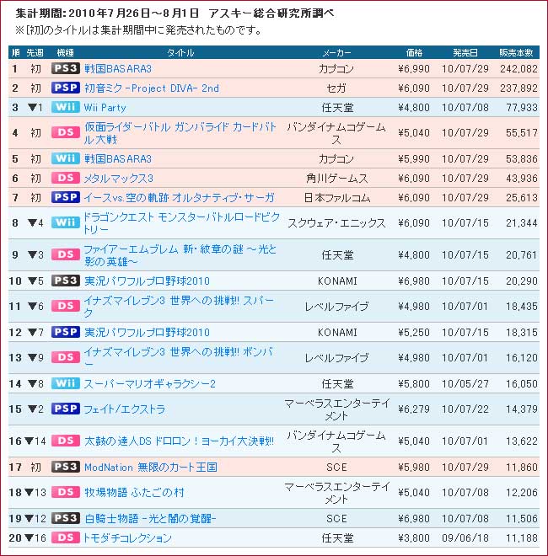Click DS badge beside ファイアーエムブレム
This screenshot has height=556, width=548.
[x=65, y=254]
